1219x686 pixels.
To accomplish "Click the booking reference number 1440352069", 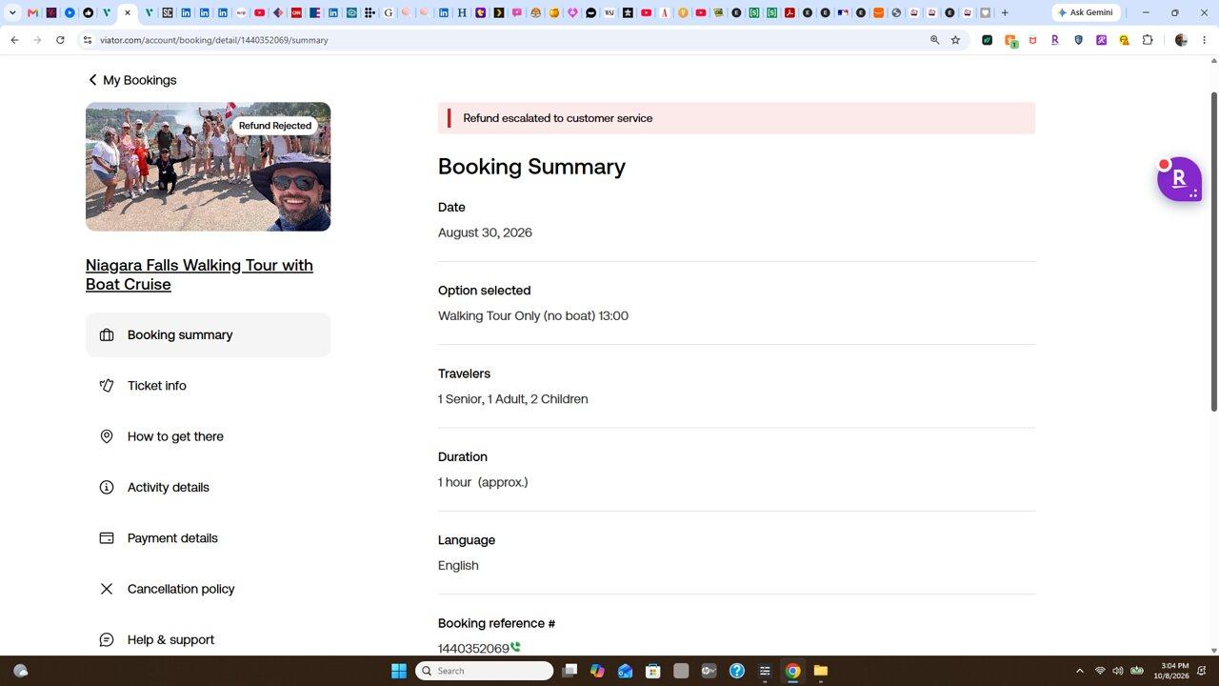I will [x=473, y=649].
